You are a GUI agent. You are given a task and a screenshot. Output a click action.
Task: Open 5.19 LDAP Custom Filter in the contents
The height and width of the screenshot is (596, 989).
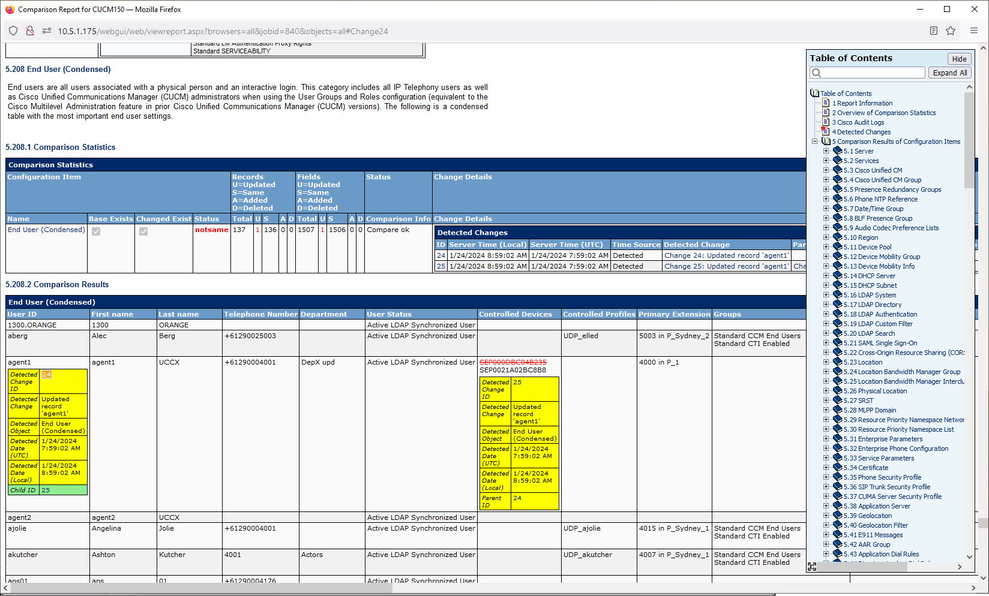878,324
